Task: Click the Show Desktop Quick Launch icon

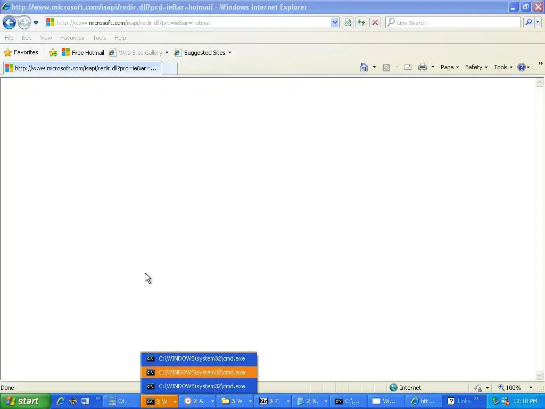Action: pyautogui.click(x=85, y=401)
